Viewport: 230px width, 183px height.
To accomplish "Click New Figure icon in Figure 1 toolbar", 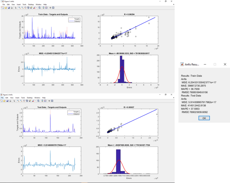I will (2, 8).
